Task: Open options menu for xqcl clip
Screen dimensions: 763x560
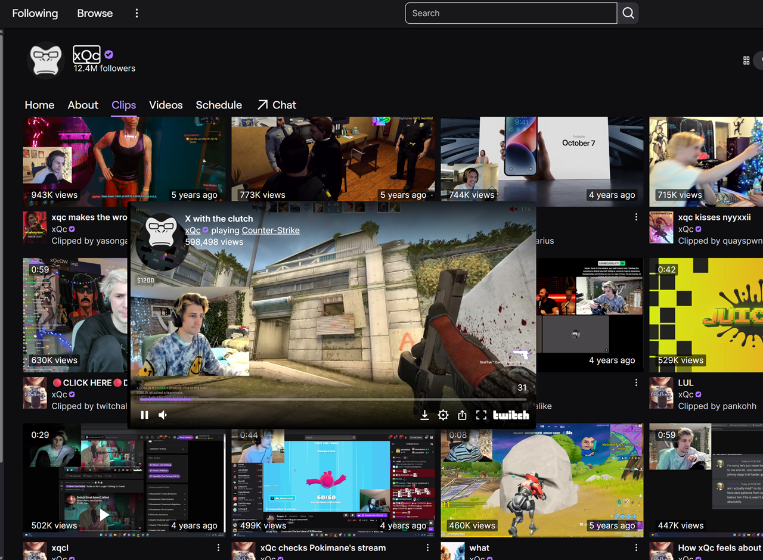Action: (x=218, y=547)
